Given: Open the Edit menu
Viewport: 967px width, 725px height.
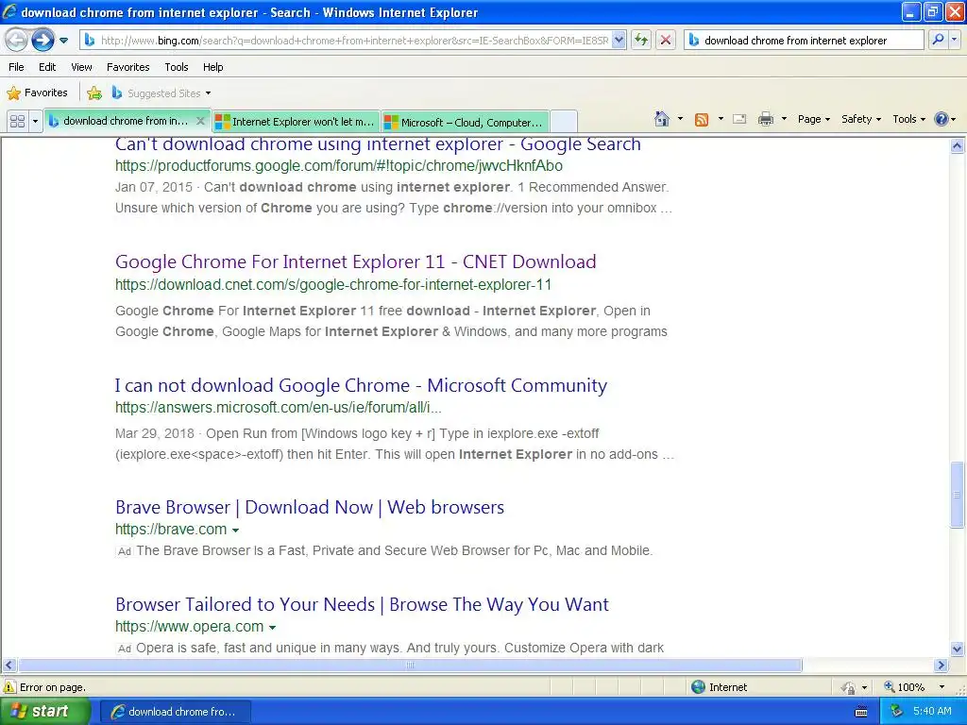Looking at the screenshot, I should tap(47, 67).
